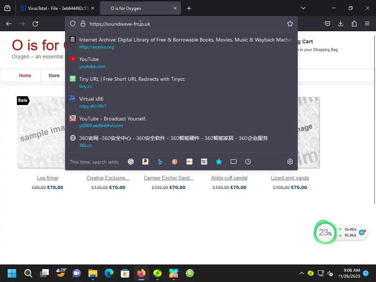Reload the current page

[x=35, y=24]
